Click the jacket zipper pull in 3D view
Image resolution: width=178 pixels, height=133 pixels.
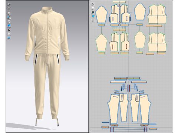click(47, 12)
